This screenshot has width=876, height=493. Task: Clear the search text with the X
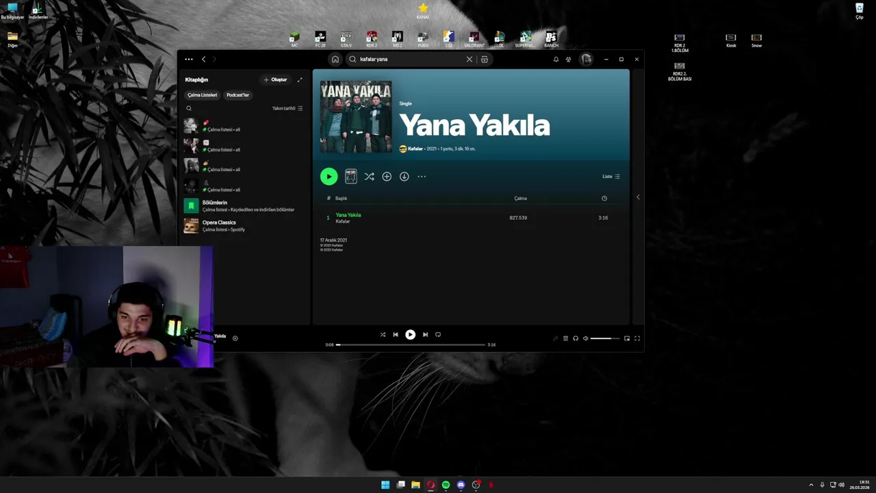click(469, 59)
